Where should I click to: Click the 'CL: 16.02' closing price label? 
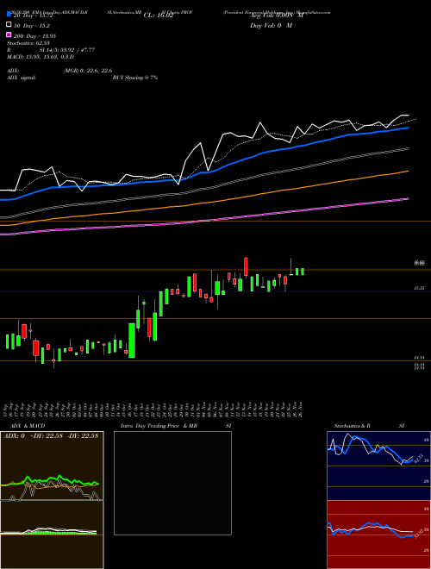pyautogui.click(x=159, y=16)
